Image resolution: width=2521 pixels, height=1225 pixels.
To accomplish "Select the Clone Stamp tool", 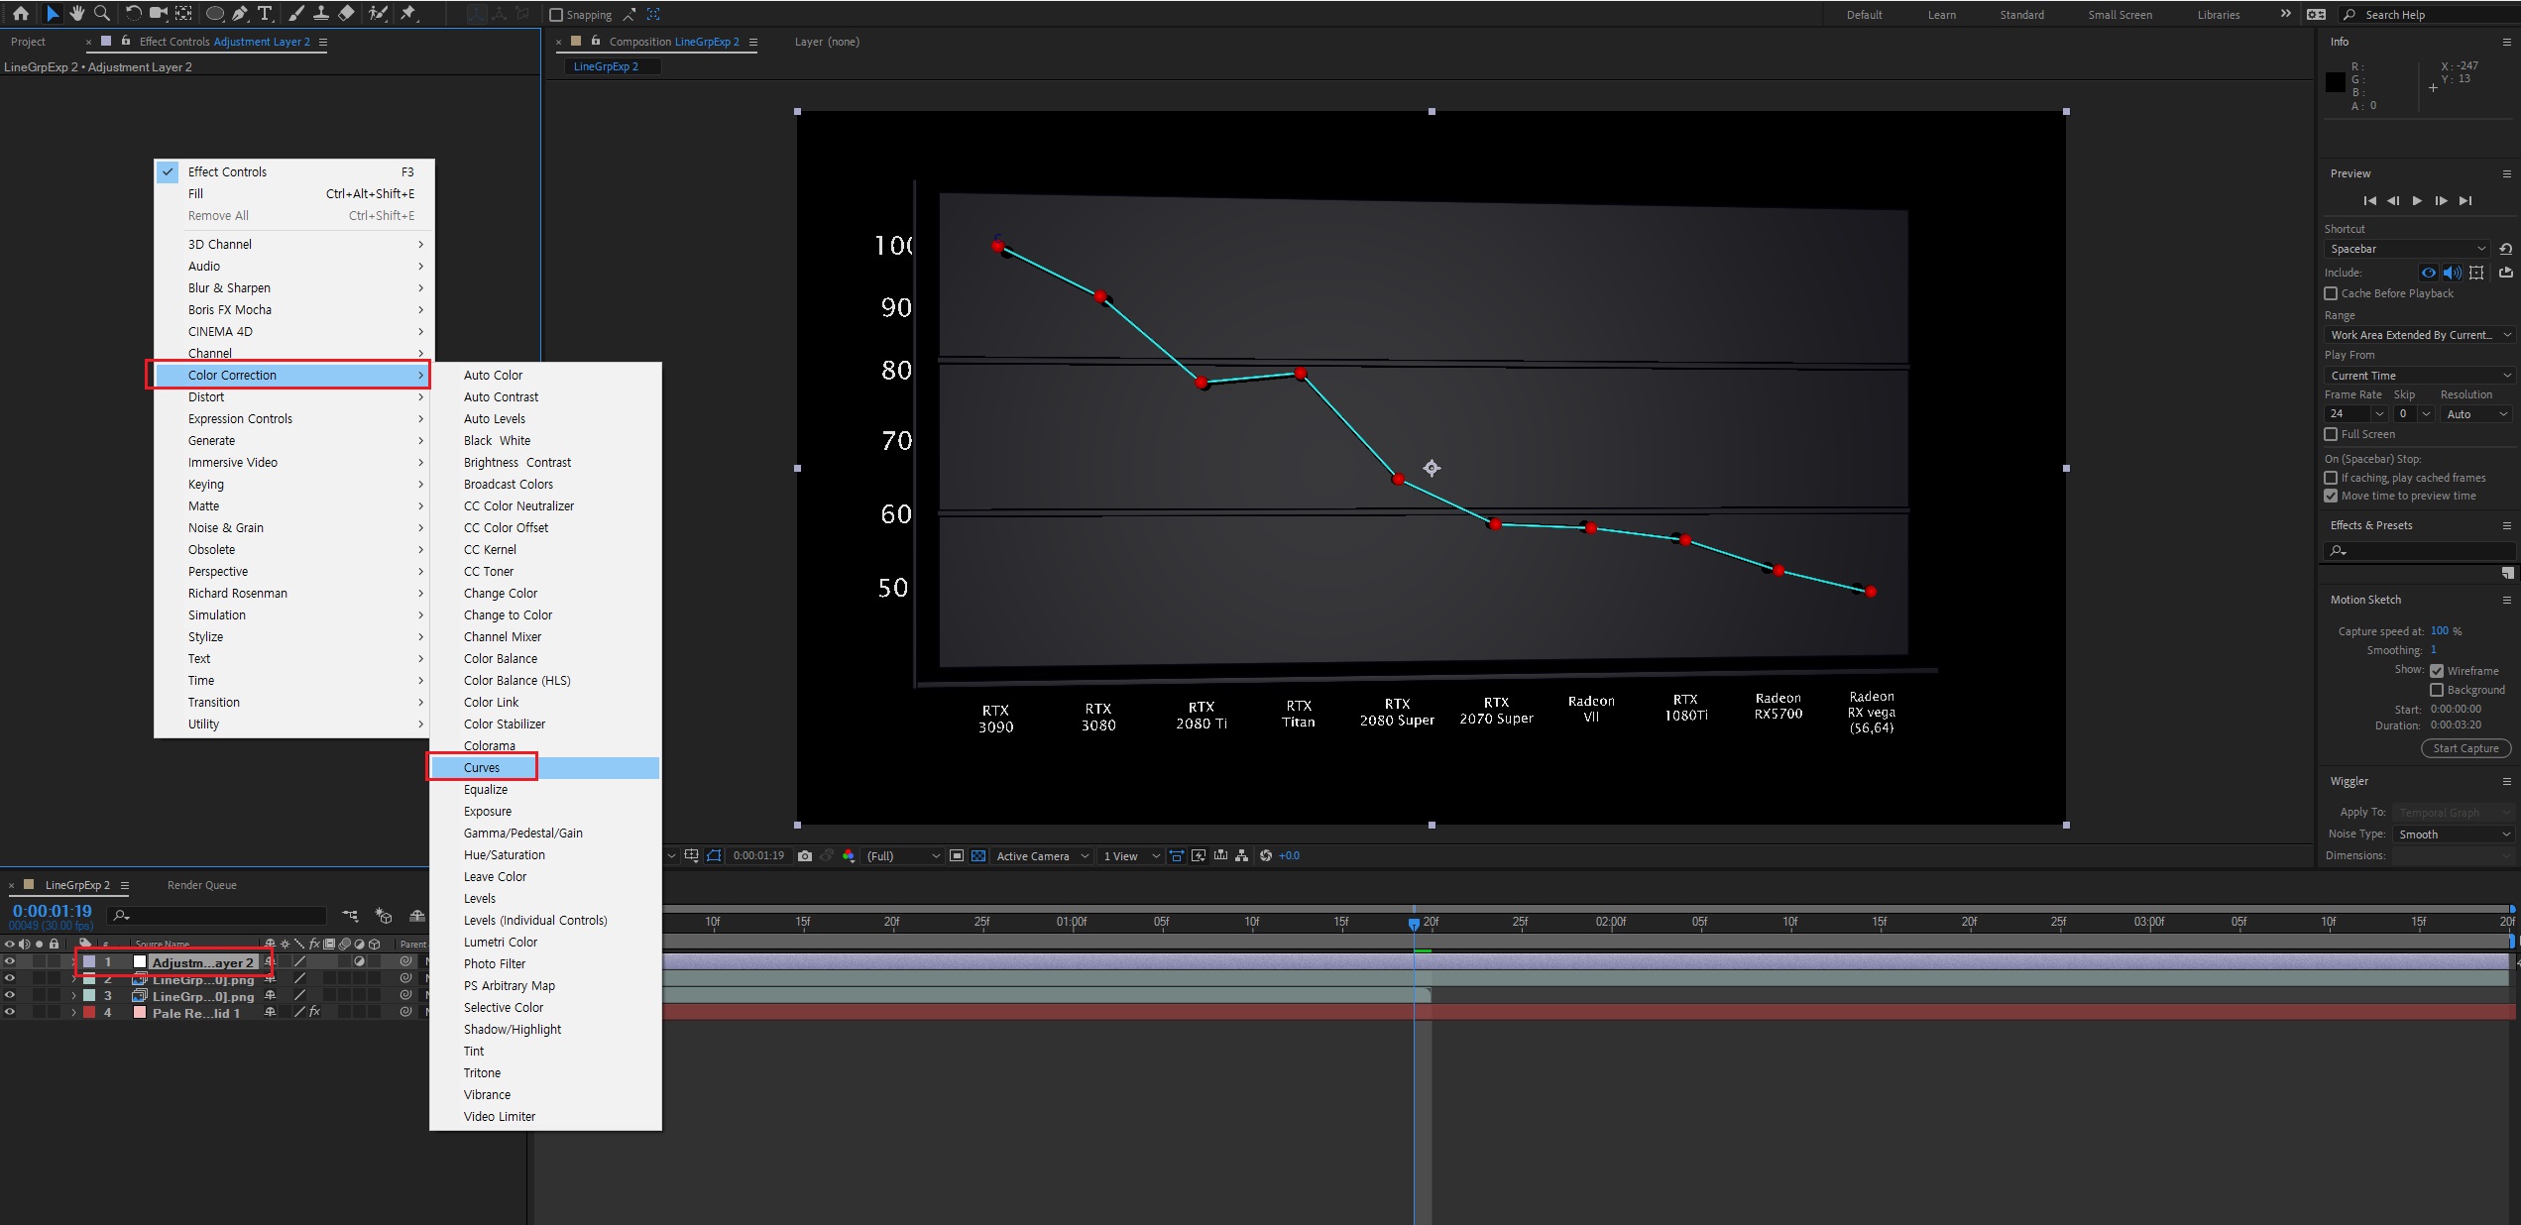I will (320, 14).
